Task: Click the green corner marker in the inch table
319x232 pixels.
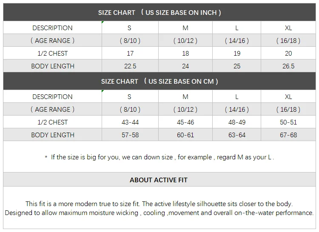Action: tap(103, 23)
